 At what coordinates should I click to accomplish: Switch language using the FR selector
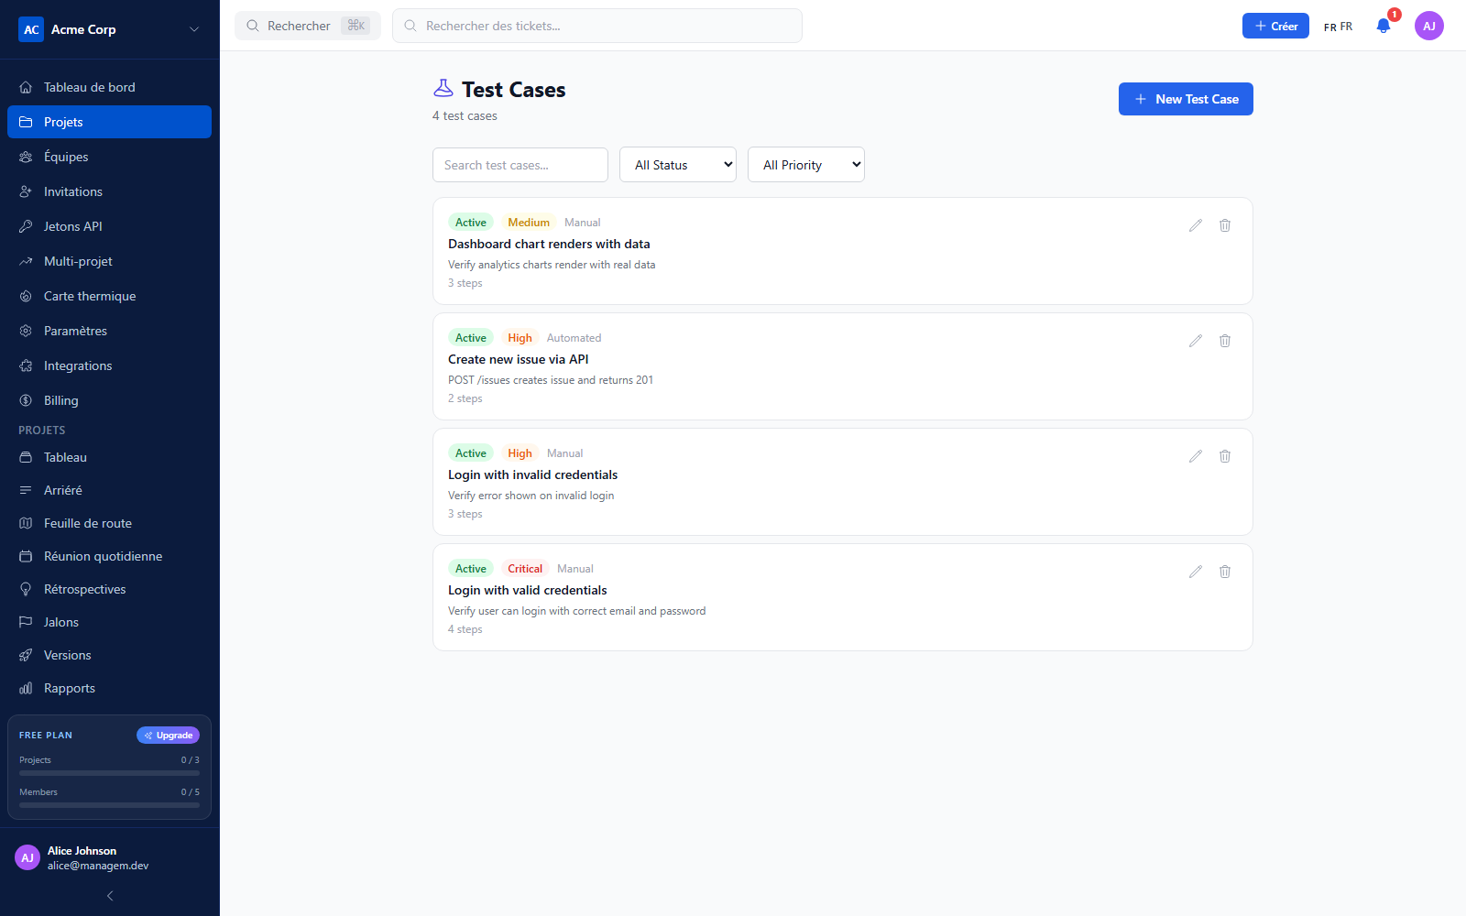pos(1338,27)
